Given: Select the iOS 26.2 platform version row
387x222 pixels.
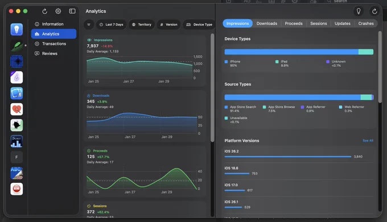Looking at the screenshot, I should tap(299, 154).
